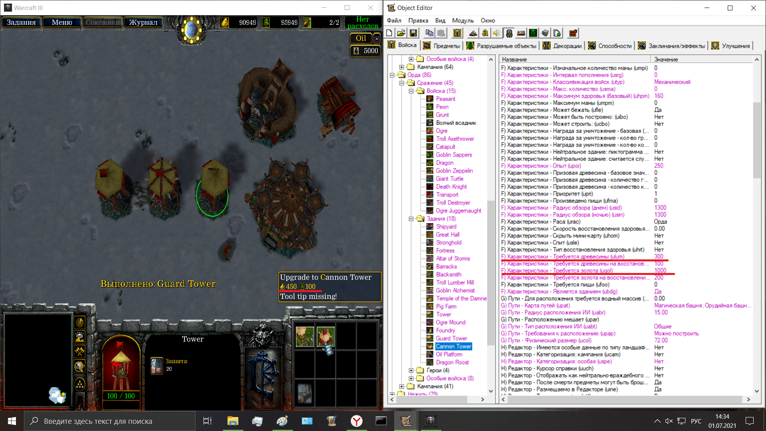This screenshot has height=431, width=766.
Task: Open the Sound Editor speaker icon
Action: (497, 33)
